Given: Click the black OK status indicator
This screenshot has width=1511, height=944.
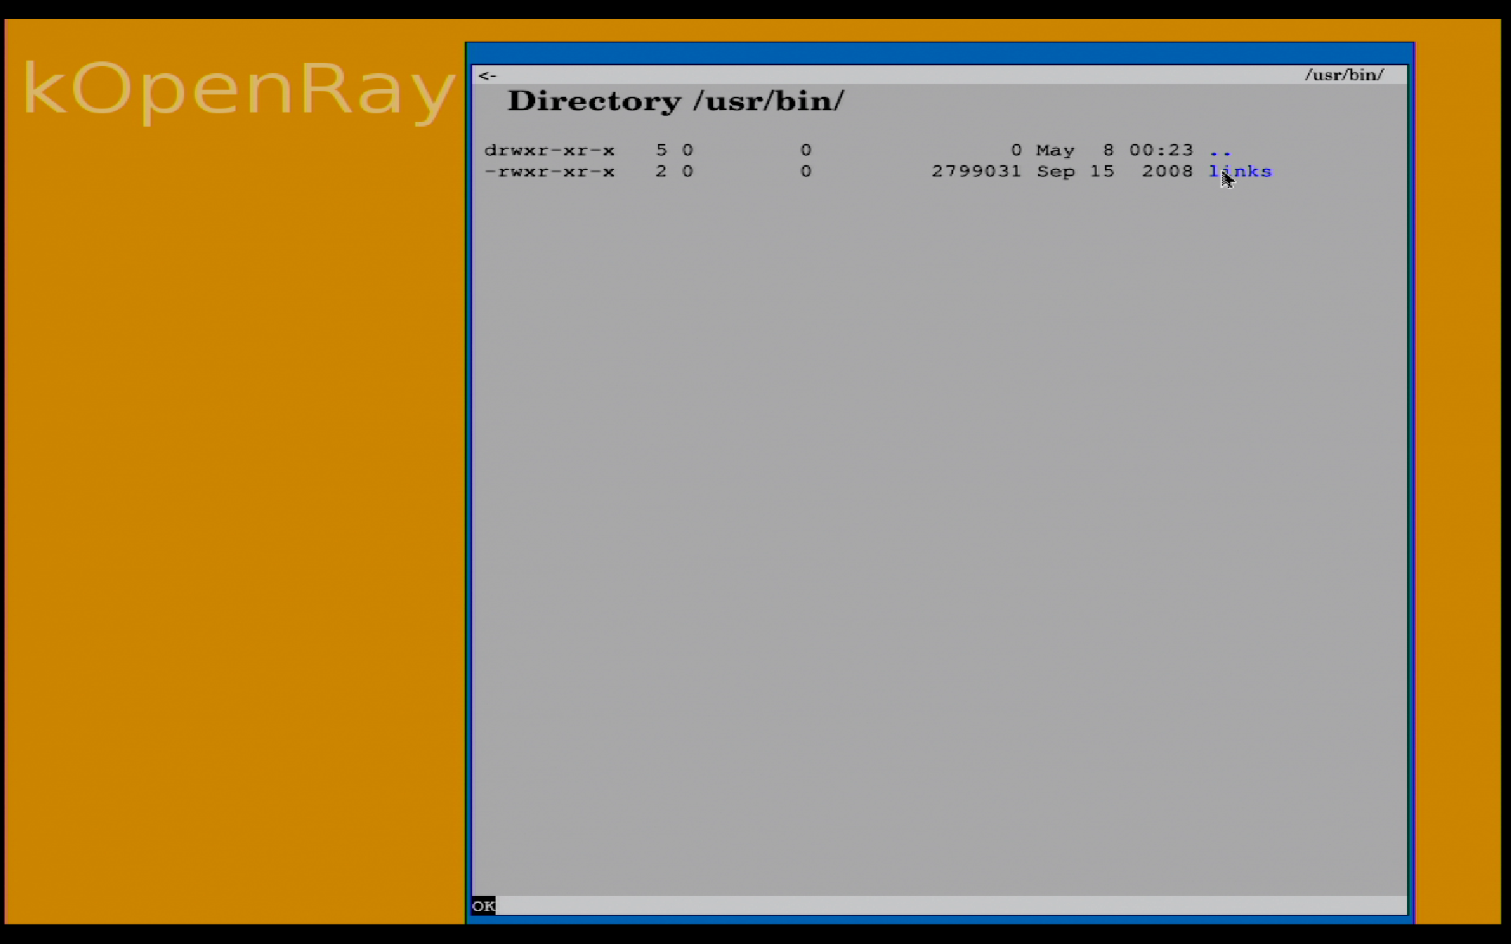Looking at the screenshot, I should coord(483,905).
